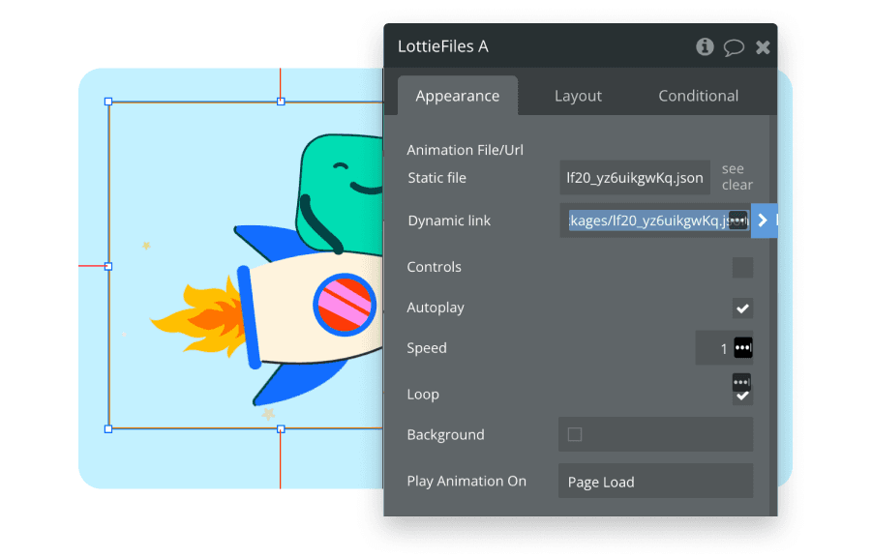The width and height of the screenshot is (872, 558).
Task: Click the top-left resize handle of animation element
Action: (108, 102)
